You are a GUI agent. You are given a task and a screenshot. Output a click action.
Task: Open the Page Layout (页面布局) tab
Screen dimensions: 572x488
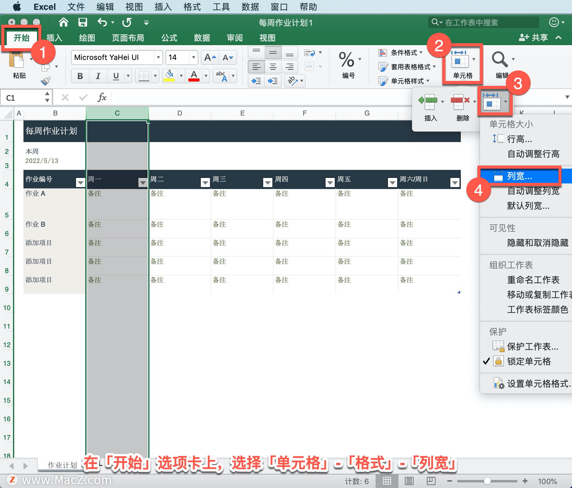coord(128,38)
